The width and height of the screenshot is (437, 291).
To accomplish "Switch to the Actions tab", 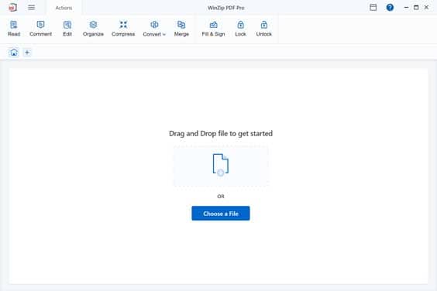I will click(64, 8).
